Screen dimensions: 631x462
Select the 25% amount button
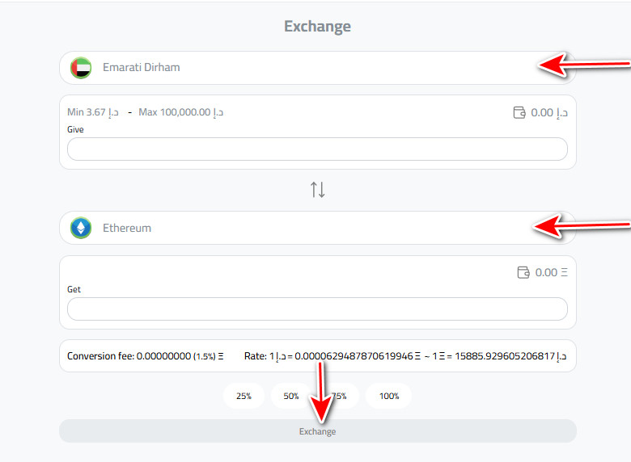pyautogui.click(x=244, y=396)
